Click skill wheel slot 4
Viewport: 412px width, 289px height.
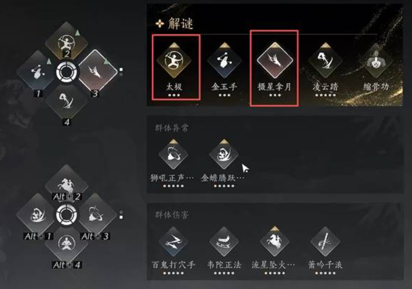tap(67, 102)
